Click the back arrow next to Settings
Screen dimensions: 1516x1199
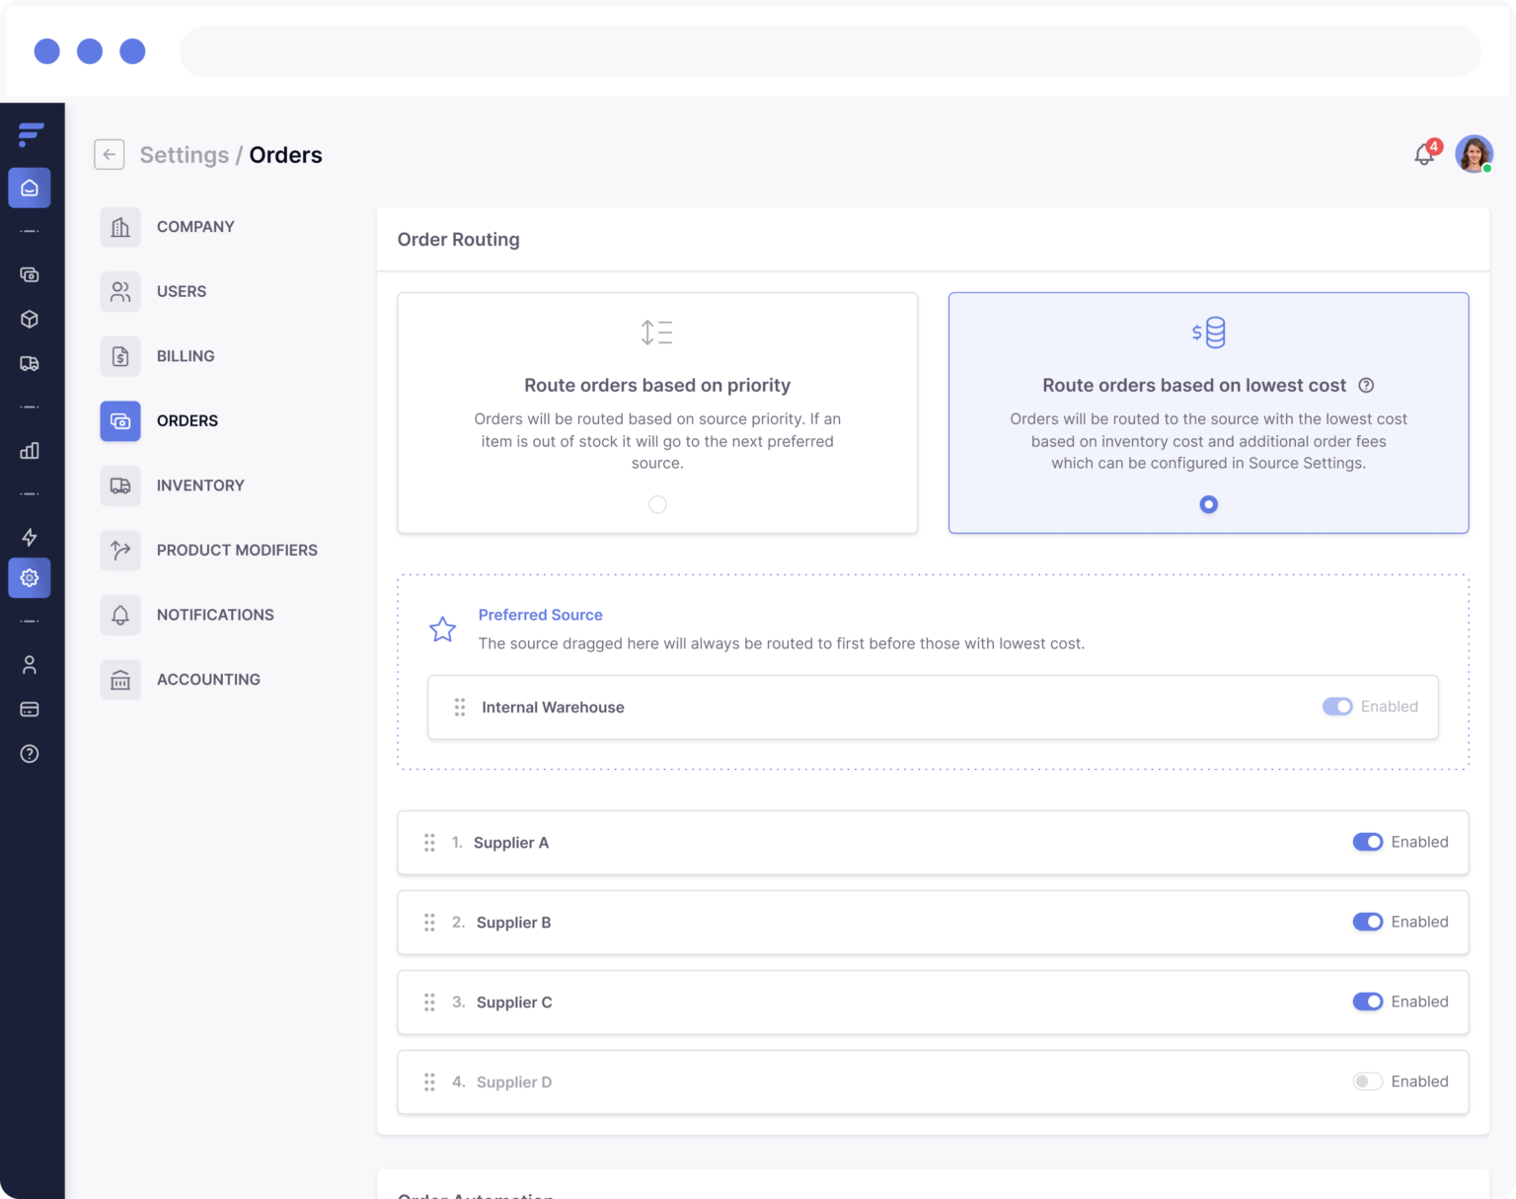coord(110,155)
